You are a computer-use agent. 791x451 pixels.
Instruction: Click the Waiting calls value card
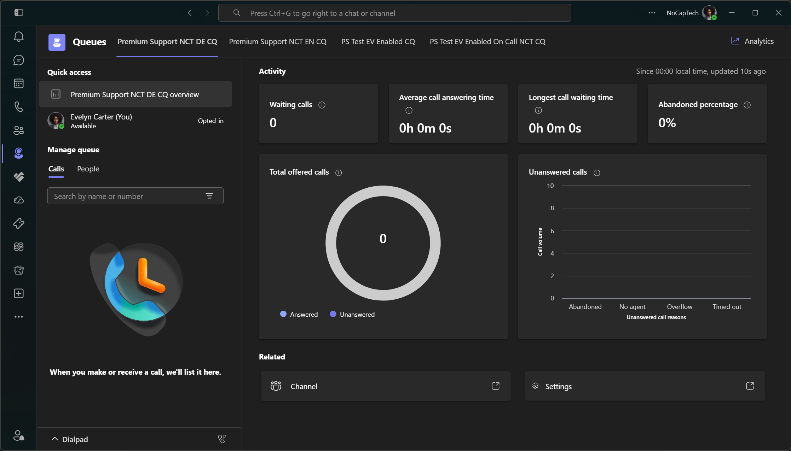point(318,113)
